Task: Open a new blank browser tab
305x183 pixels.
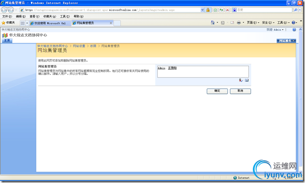Action: coord(117,23)
